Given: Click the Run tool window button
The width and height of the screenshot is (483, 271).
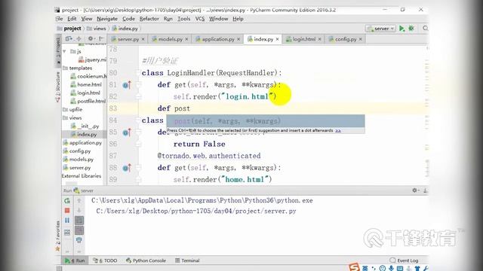Looking at the screenshot, I should [x=75, y=260].
